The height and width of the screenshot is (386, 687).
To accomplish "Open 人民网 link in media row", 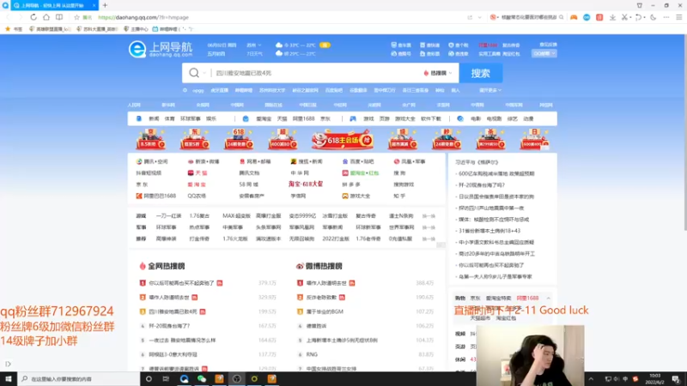I will click(134, 105).
